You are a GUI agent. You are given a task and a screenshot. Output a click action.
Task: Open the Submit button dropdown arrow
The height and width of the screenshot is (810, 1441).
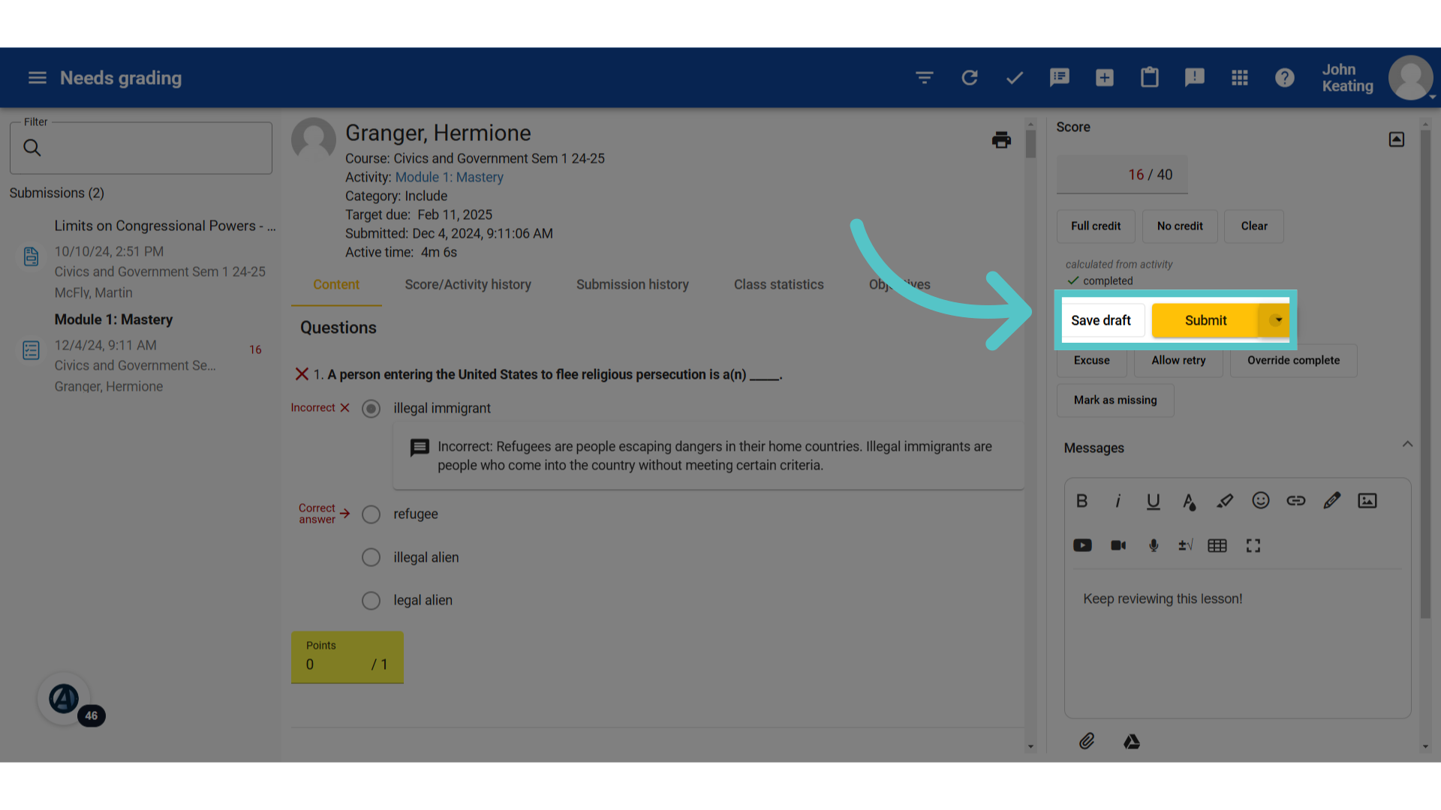(x=1277, y=320)
